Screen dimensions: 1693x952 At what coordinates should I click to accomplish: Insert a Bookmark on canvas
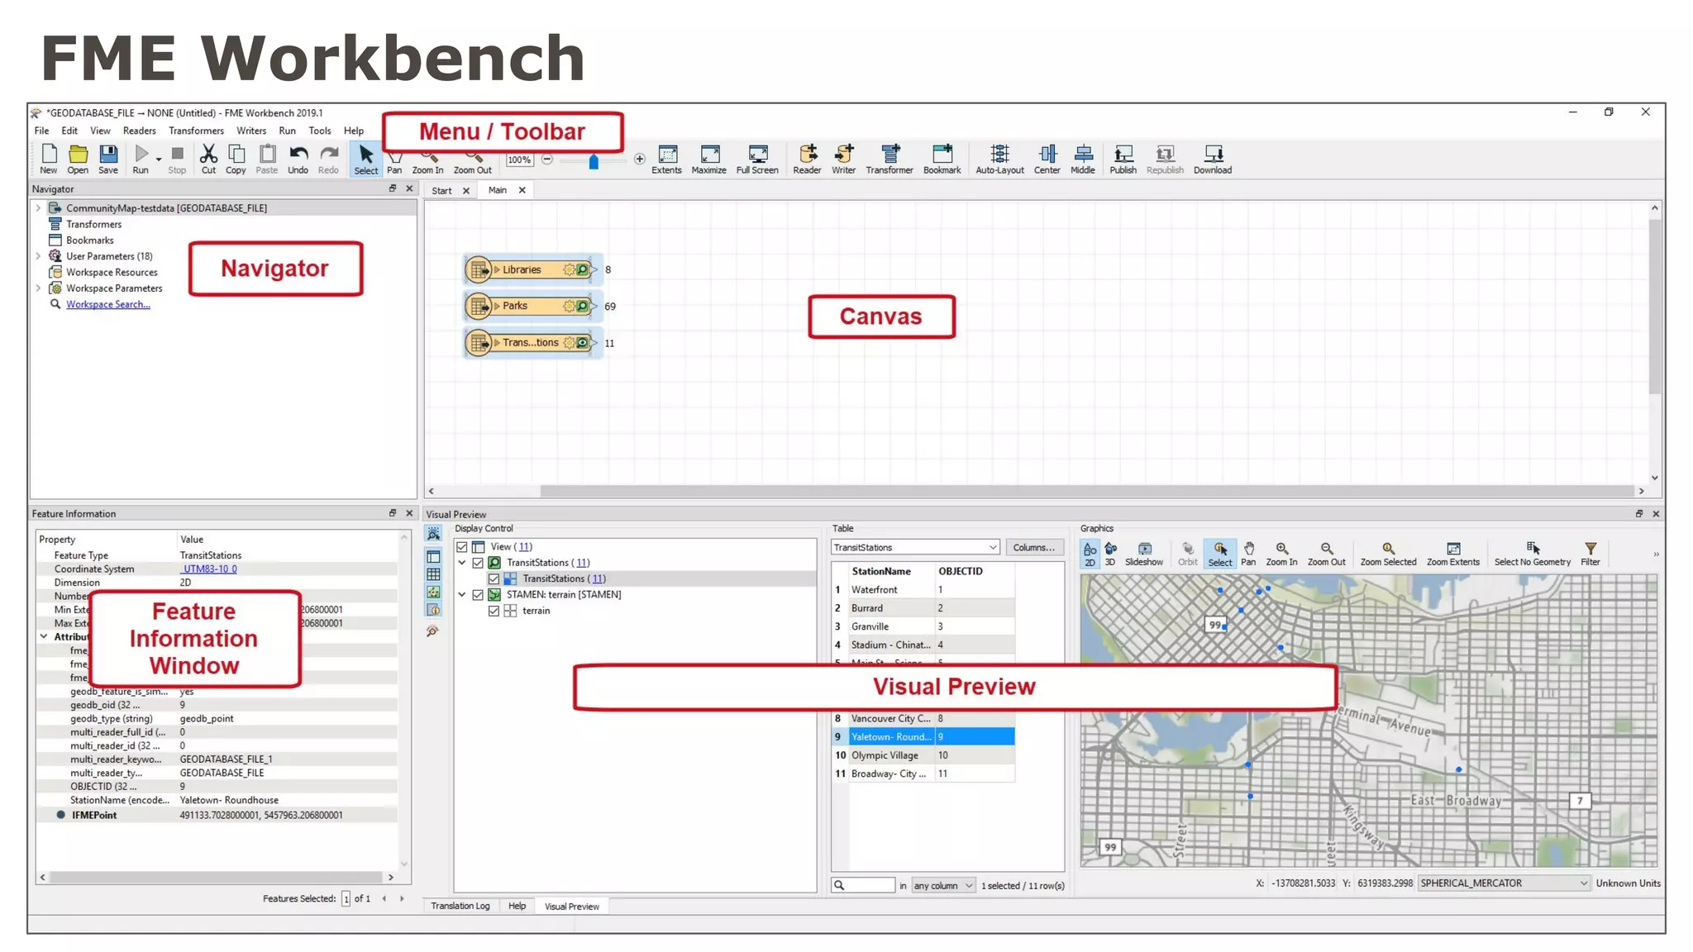[x=942, y=159]
